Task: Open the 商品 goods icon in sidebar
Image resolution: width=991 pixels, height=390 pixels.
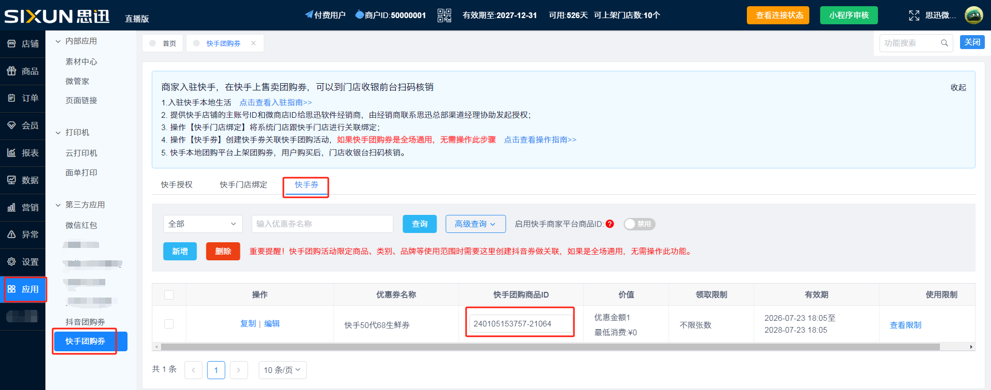Action: click(x=11, y=71)
